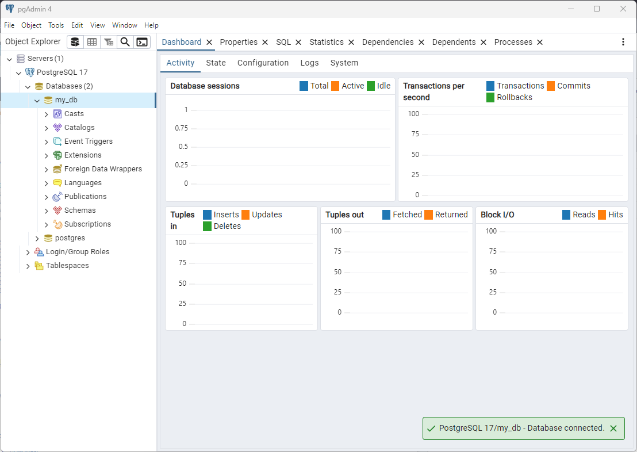Click the View Data table icon
The image size is (637, 452).
tap(92, 42)
